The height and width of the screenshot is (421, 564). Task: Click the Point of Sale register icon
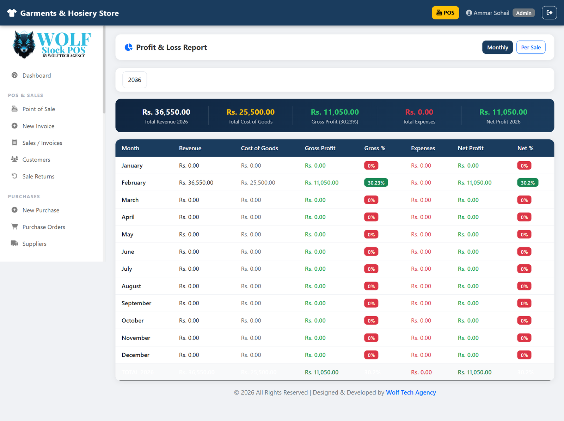(14, 109)
